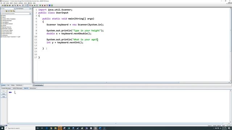Click browser panel up-folder icon
This screenshot has width=232, height=130.
(7, 11)
